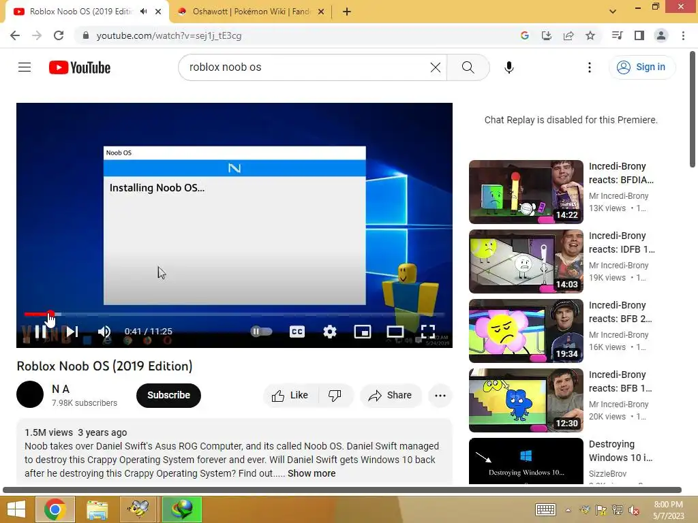Open more actions ellipsis below the video
The image size is (698, 523).
(x=440, y=396)
